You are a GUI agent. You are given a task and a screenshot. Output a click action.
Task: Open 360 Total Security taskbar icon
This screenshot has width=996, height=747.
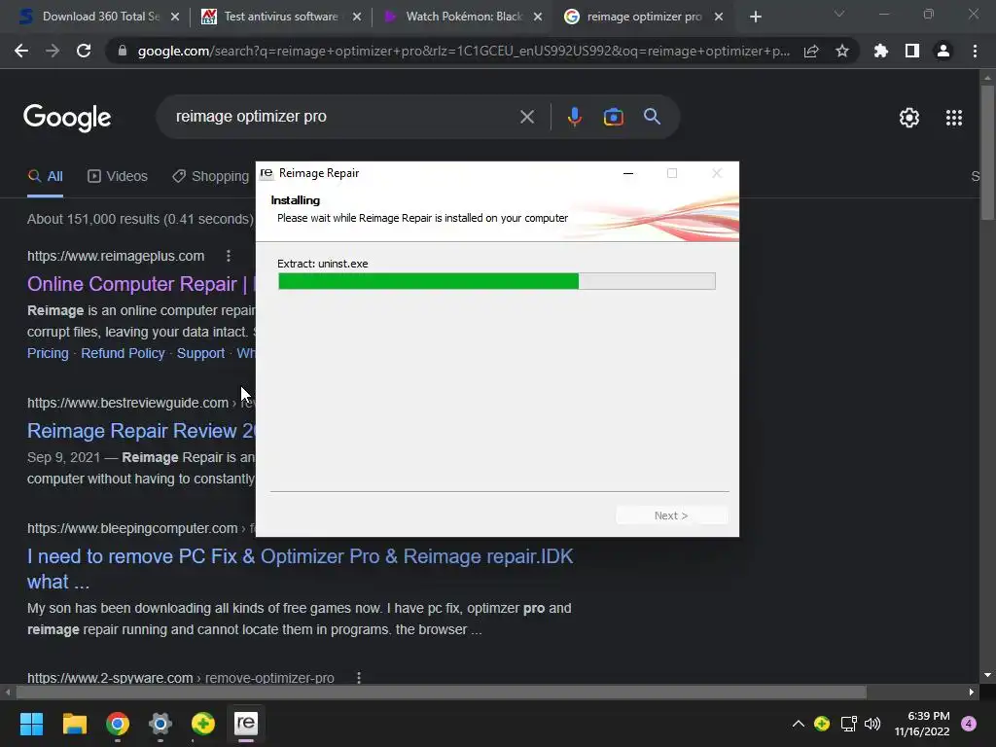click(x=203, y=724)
